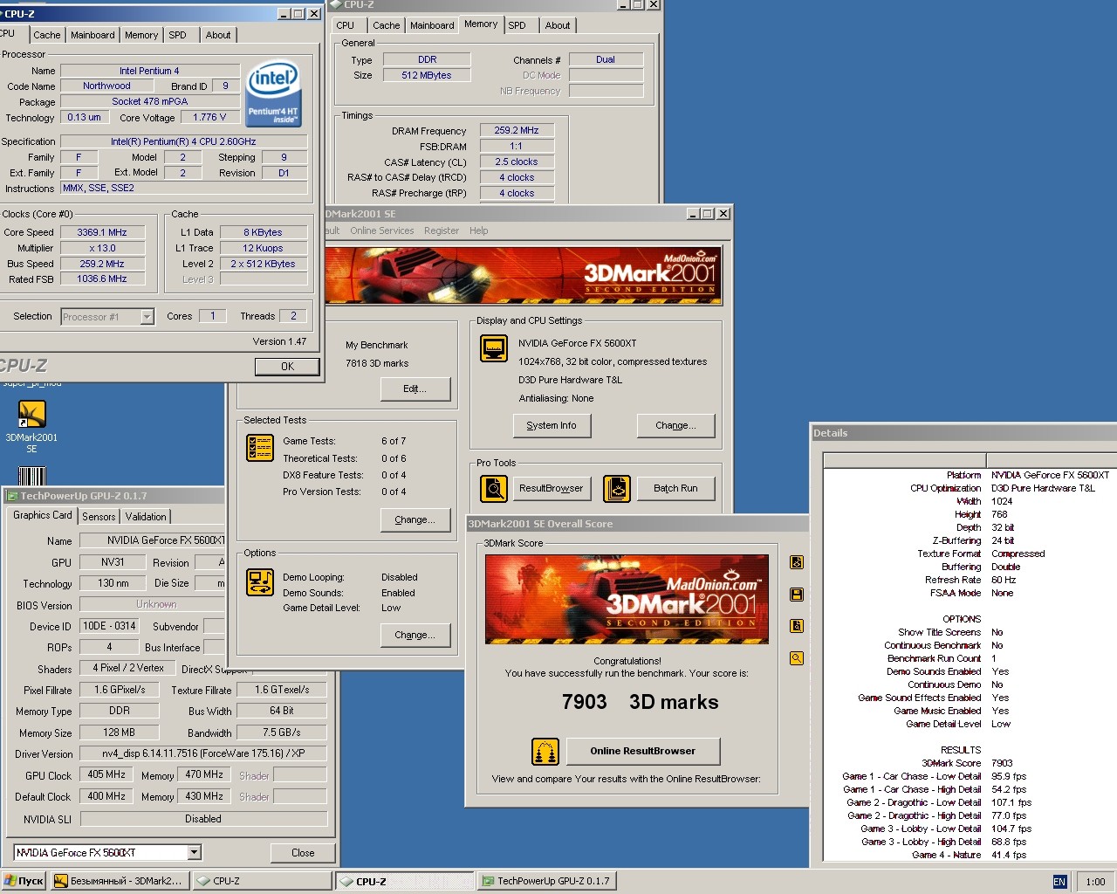1117x894 pixels.
Task: Click the checklist icon in Selected Tests
Action: 260,448
